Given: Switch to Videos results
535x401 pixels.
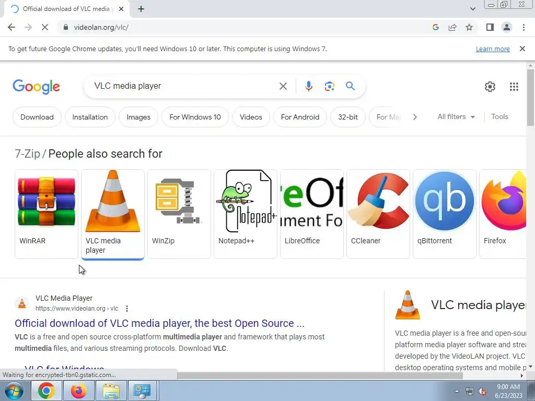Looking at the screenshot, I should 251,117.
